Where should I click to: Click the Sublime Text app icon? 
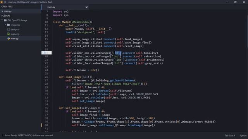coord(2,2)
